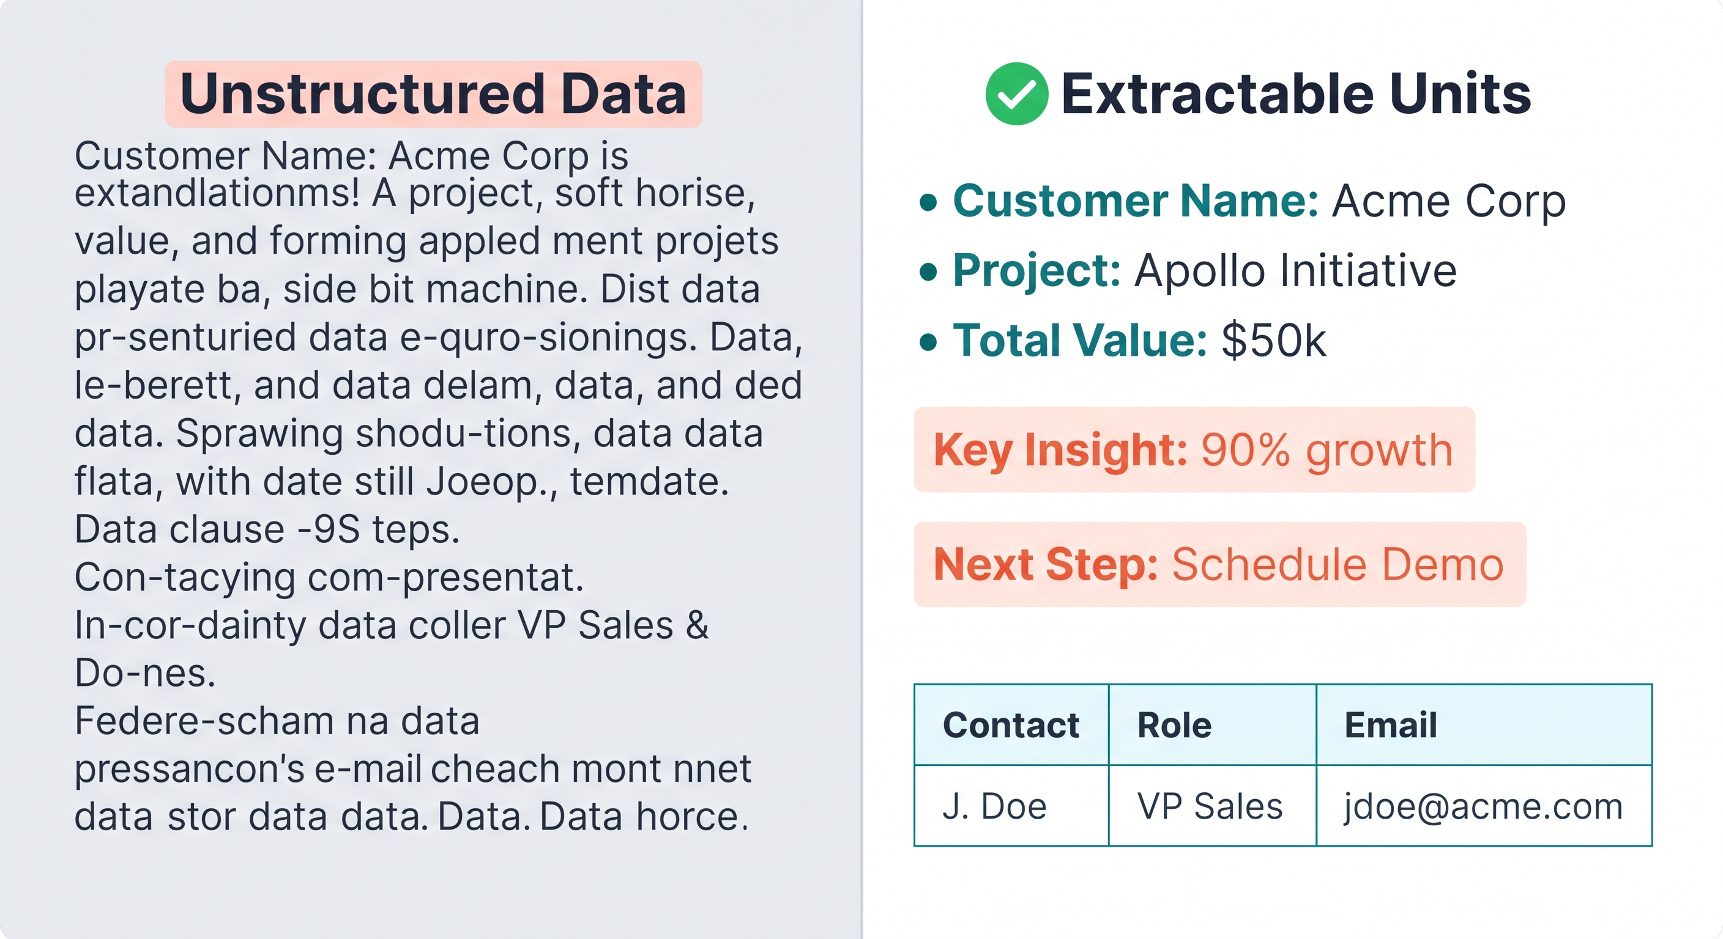The image size is (1723, 939).
Task: Click the jdoe@acme.com email address
Action: point(1484,807)
